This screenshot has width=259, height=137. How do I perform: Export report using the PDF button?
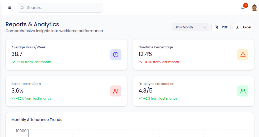(x=221, y=27)
